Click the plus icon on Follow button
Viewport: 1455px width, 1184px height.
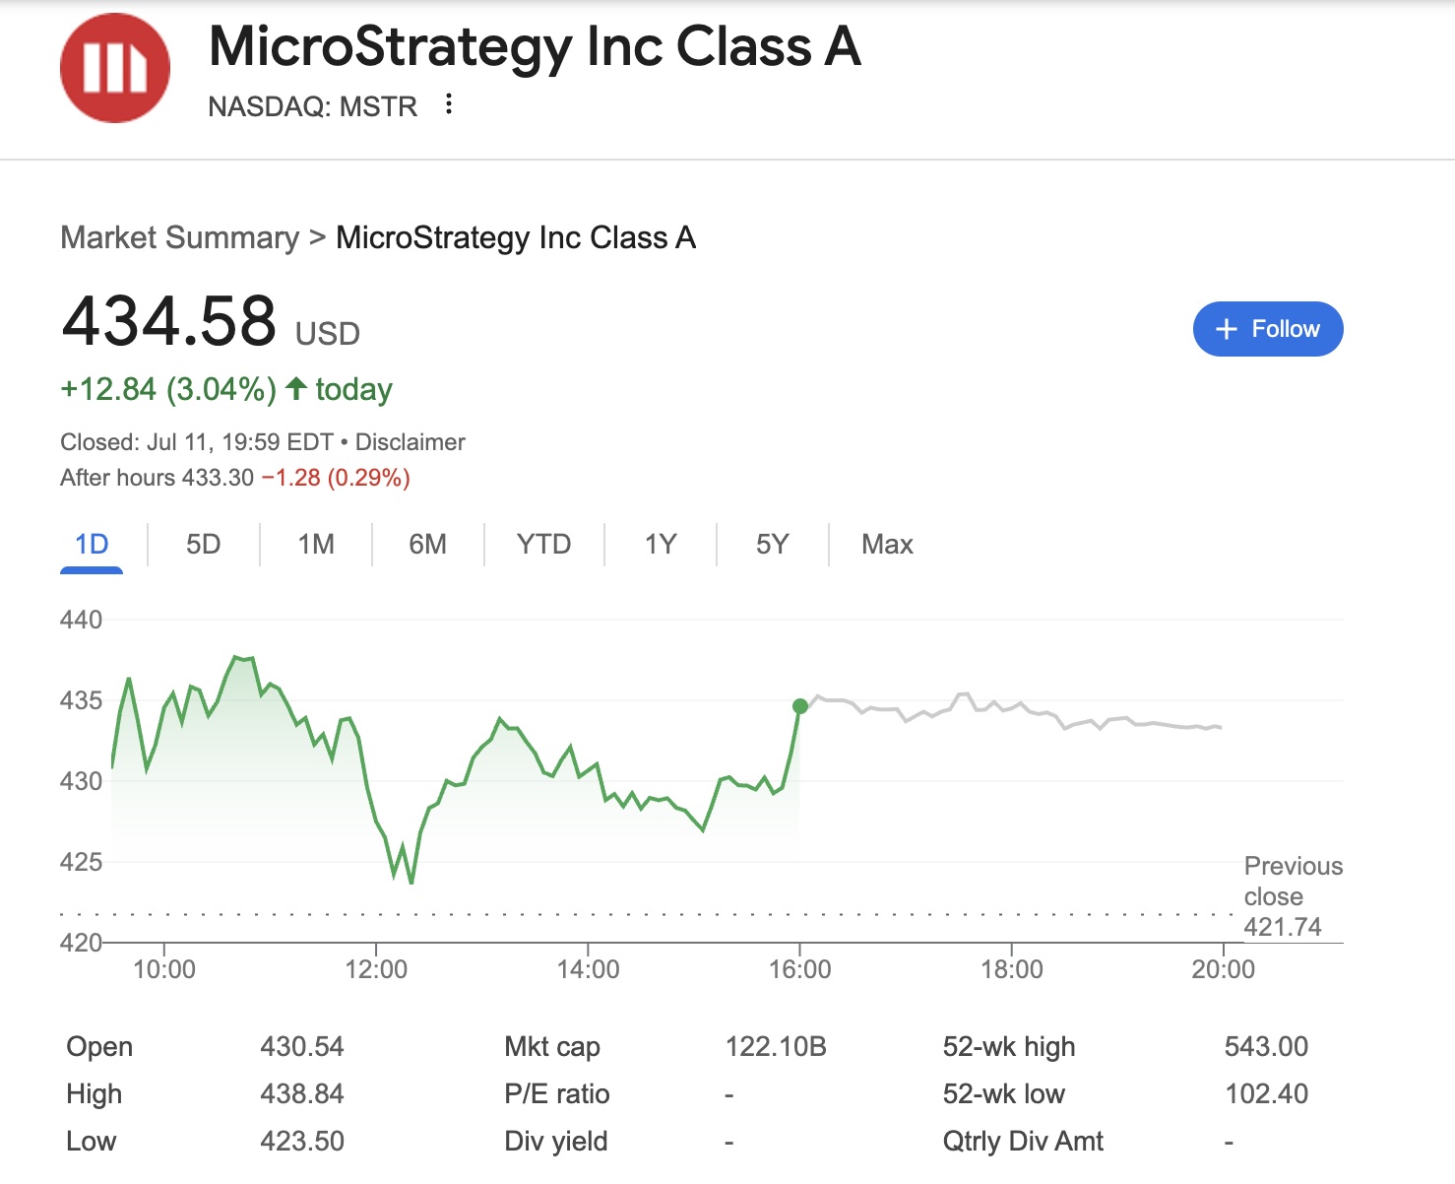(x=1226, y=329)
